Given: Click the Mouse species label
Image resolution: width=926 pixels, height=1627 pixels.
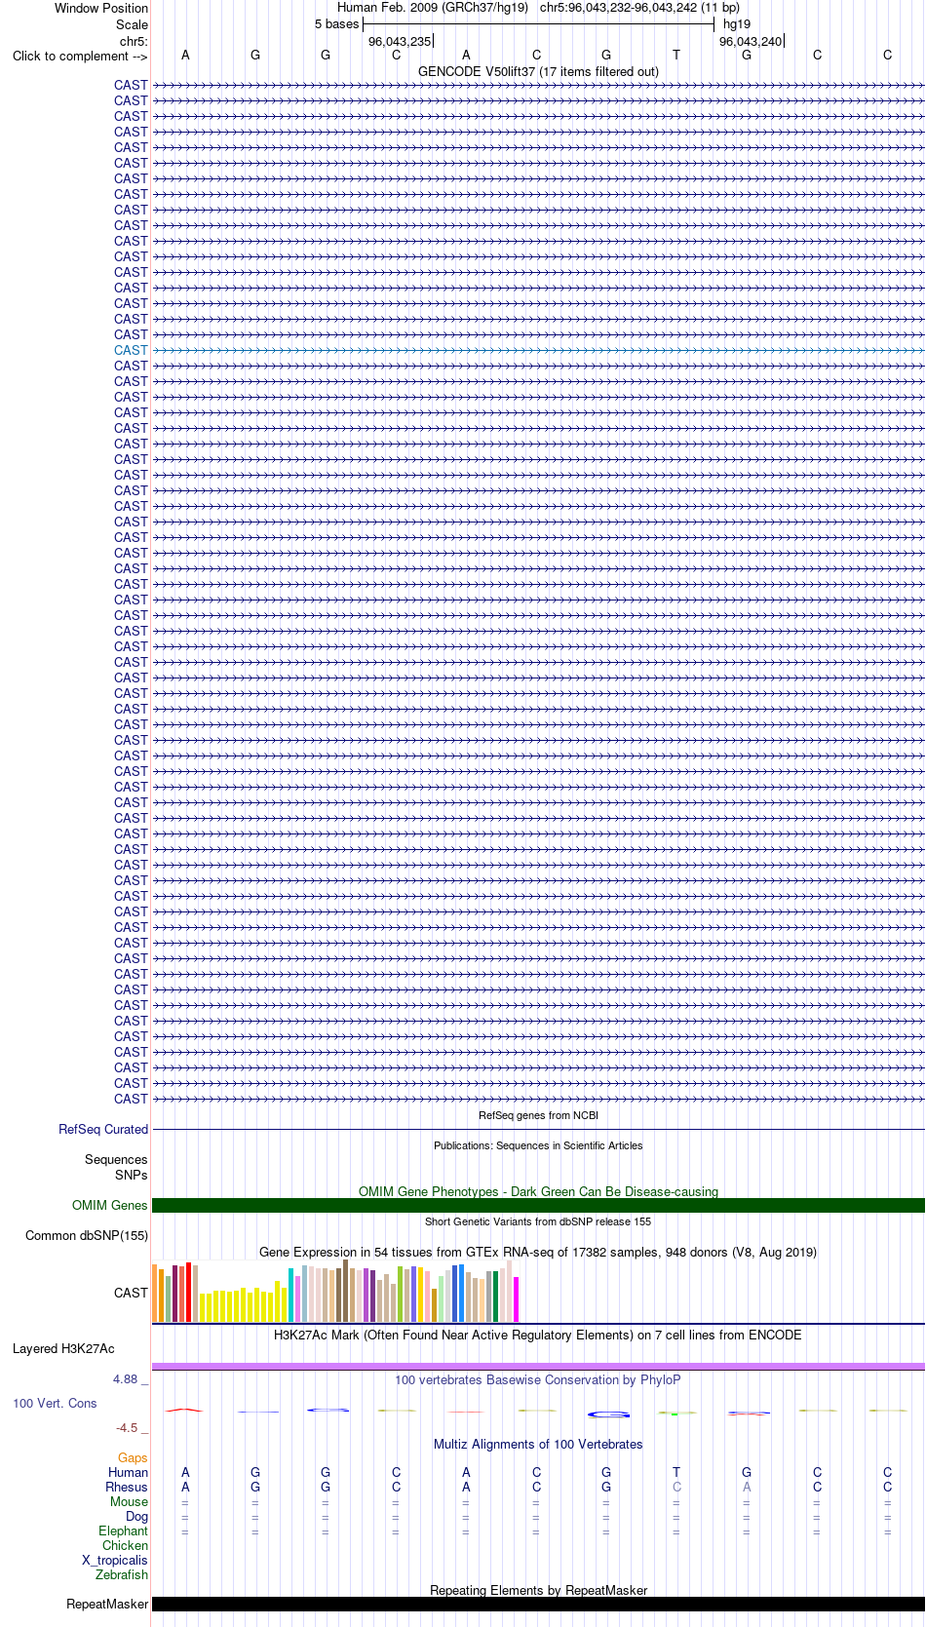Looking at the screenshot, I should [x=129, y=1501].
